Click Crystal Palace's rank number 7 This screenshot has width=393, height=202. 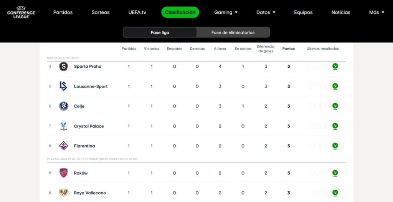[x=50, y=126]
